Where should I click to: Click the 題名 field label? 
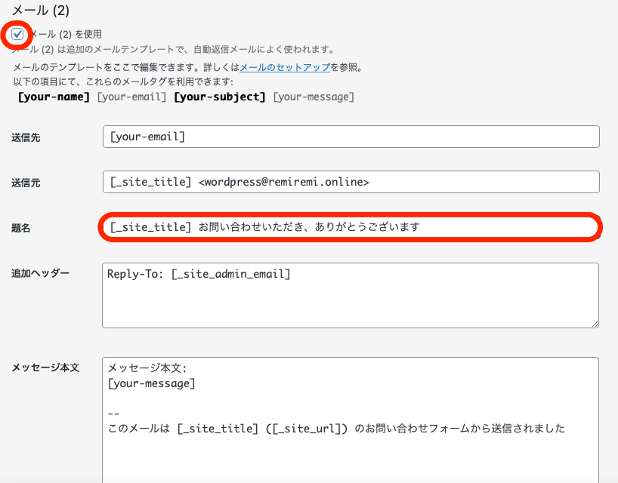[x=20, y=228]
